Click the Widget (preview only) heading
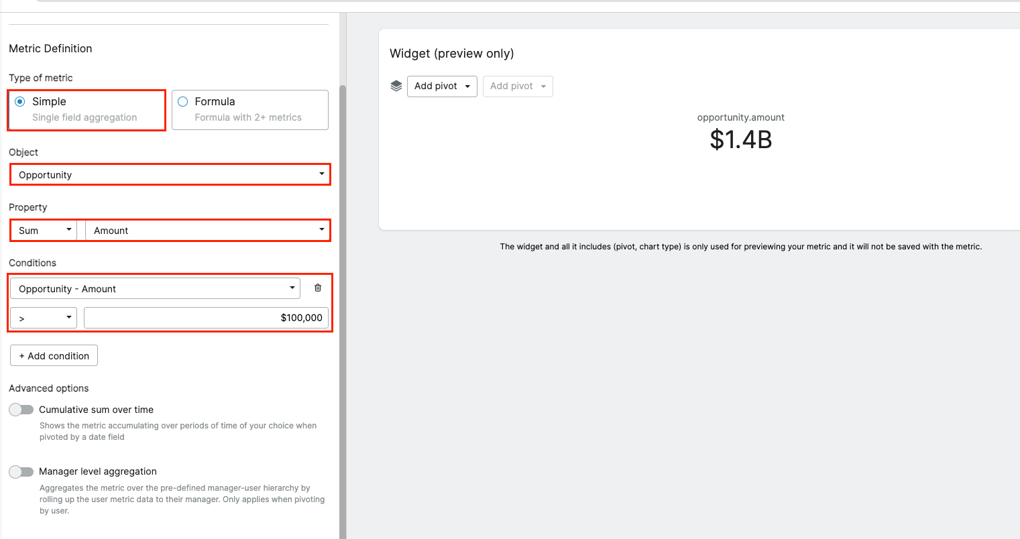Screen dimensions: 1020x539 (451, 54)
